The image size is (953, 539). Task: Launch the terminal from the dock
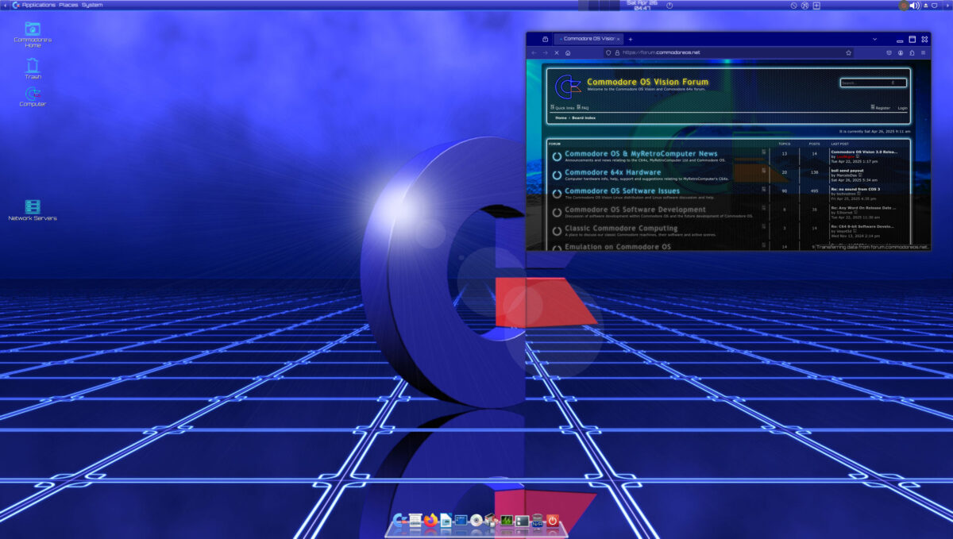pos(461,520)
